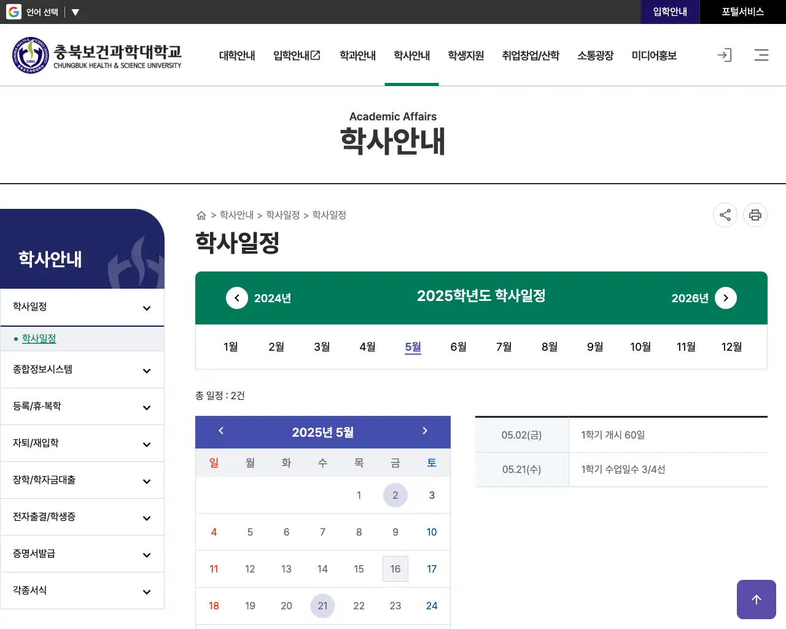Click the print icon button
Image resolution: width=786 pixels, height=629 pixels.
tap(755, 215)
